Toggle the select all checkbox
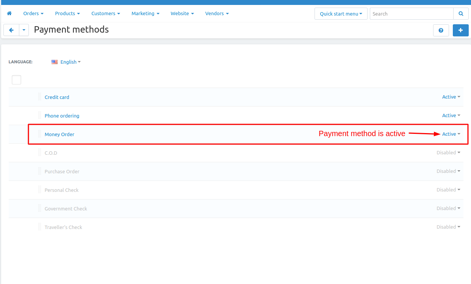Image resolution: width=471 pixels, height=284 pixels. point(16,80)
